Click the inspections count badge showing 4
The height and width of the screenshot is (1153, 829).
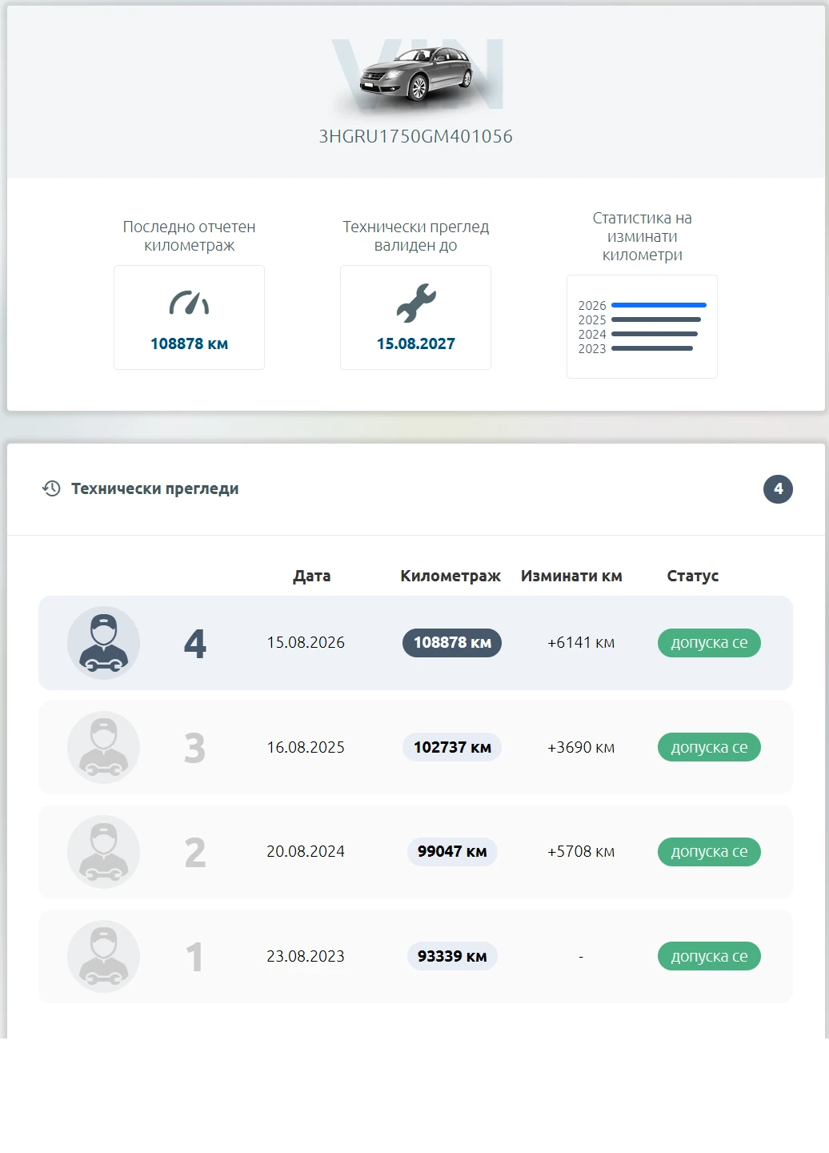(x=778, y=489)
